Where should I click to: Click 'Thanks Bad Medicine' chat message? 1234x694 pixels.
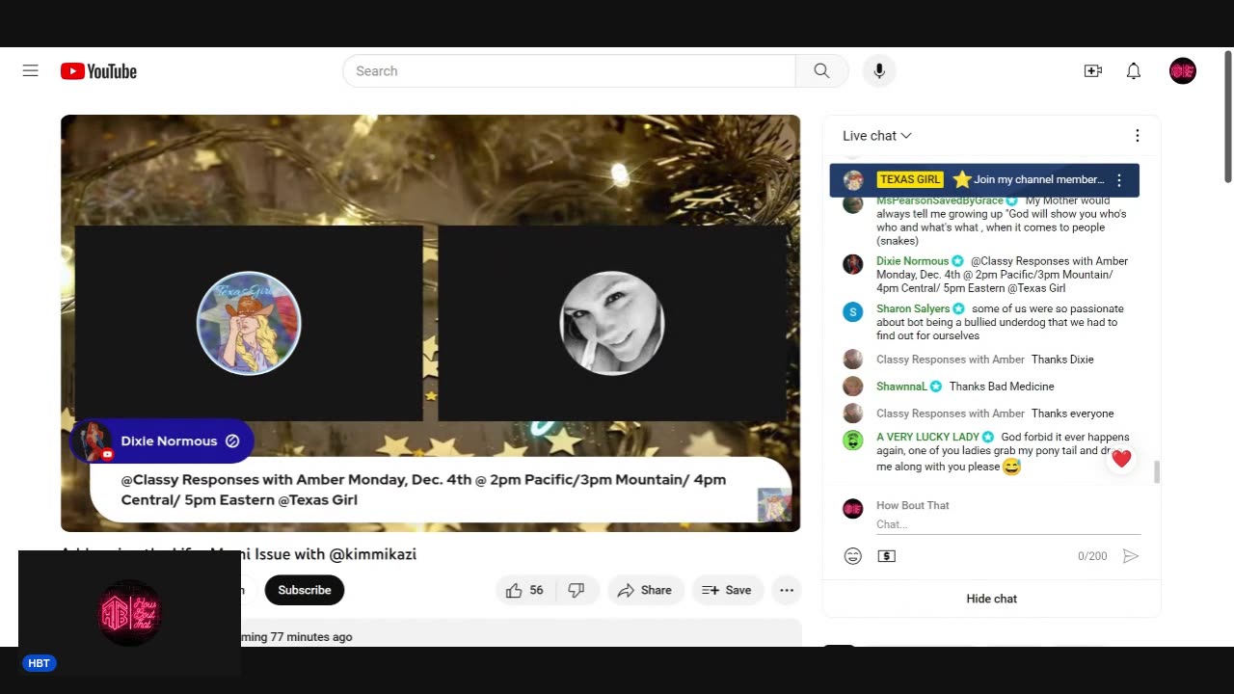coord(1002,387)
